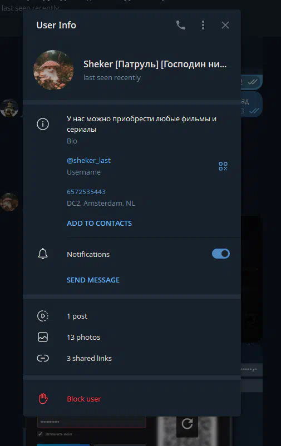Screen dimensions: 281x446
Task: Call the user with phone icon
Action: [x=180, y=26]
